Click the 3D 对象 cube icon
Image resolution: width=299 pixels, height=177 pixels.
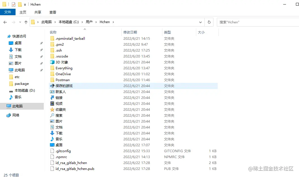(52, 62)
